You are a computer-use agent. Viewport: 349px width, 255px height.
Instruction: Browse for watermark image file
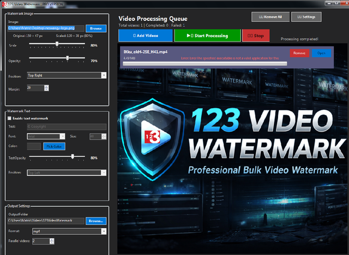click(x=96, y=28)
